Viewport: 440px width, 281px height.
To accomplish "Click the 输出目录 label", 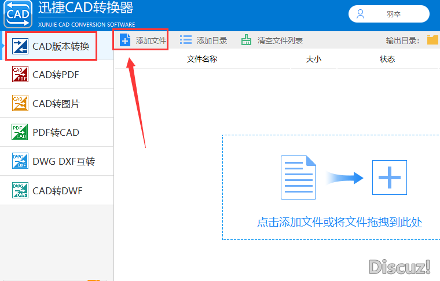I will (x=403, y=40).
